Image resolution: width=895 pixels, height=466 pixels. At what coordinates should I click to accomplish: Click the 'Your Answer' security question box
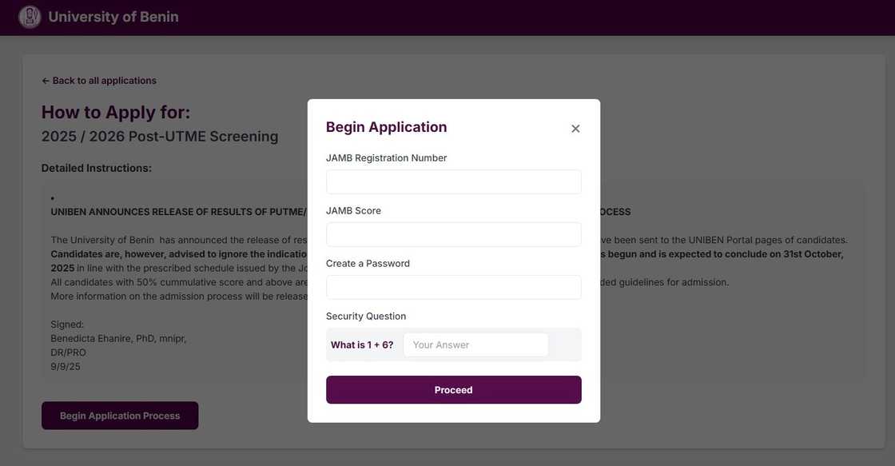475,345
